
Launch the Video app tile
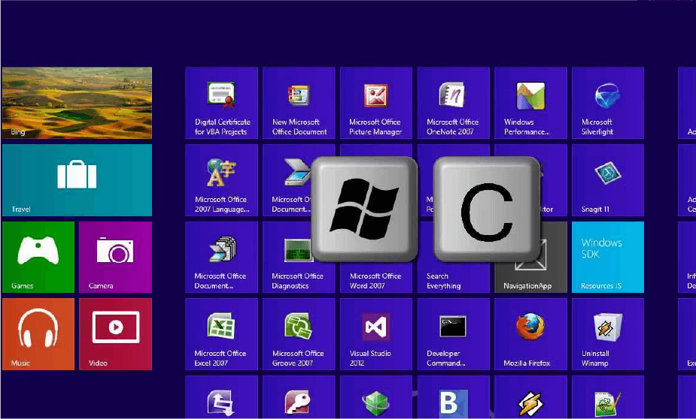click(115, 333)
